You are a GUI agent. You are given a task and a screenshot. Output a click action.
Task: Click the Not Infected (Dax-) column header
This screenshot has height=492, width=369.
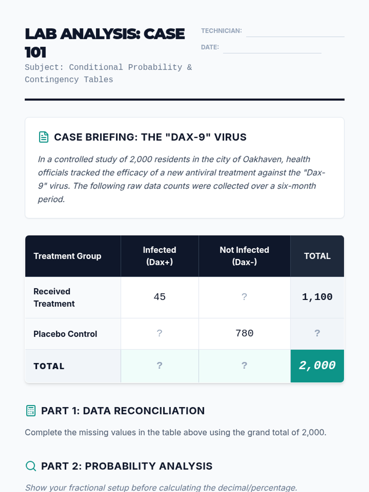(x=244, y=256)
